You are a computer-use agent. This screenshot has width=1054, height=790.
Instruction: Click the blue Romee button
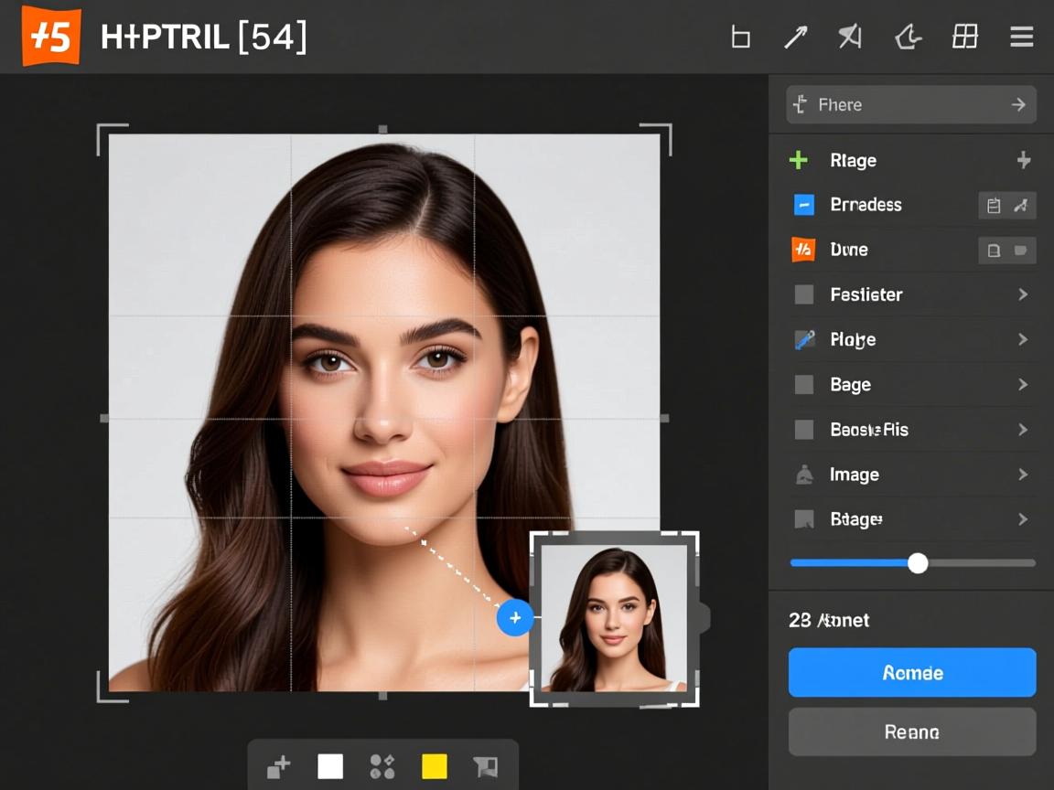911,673
